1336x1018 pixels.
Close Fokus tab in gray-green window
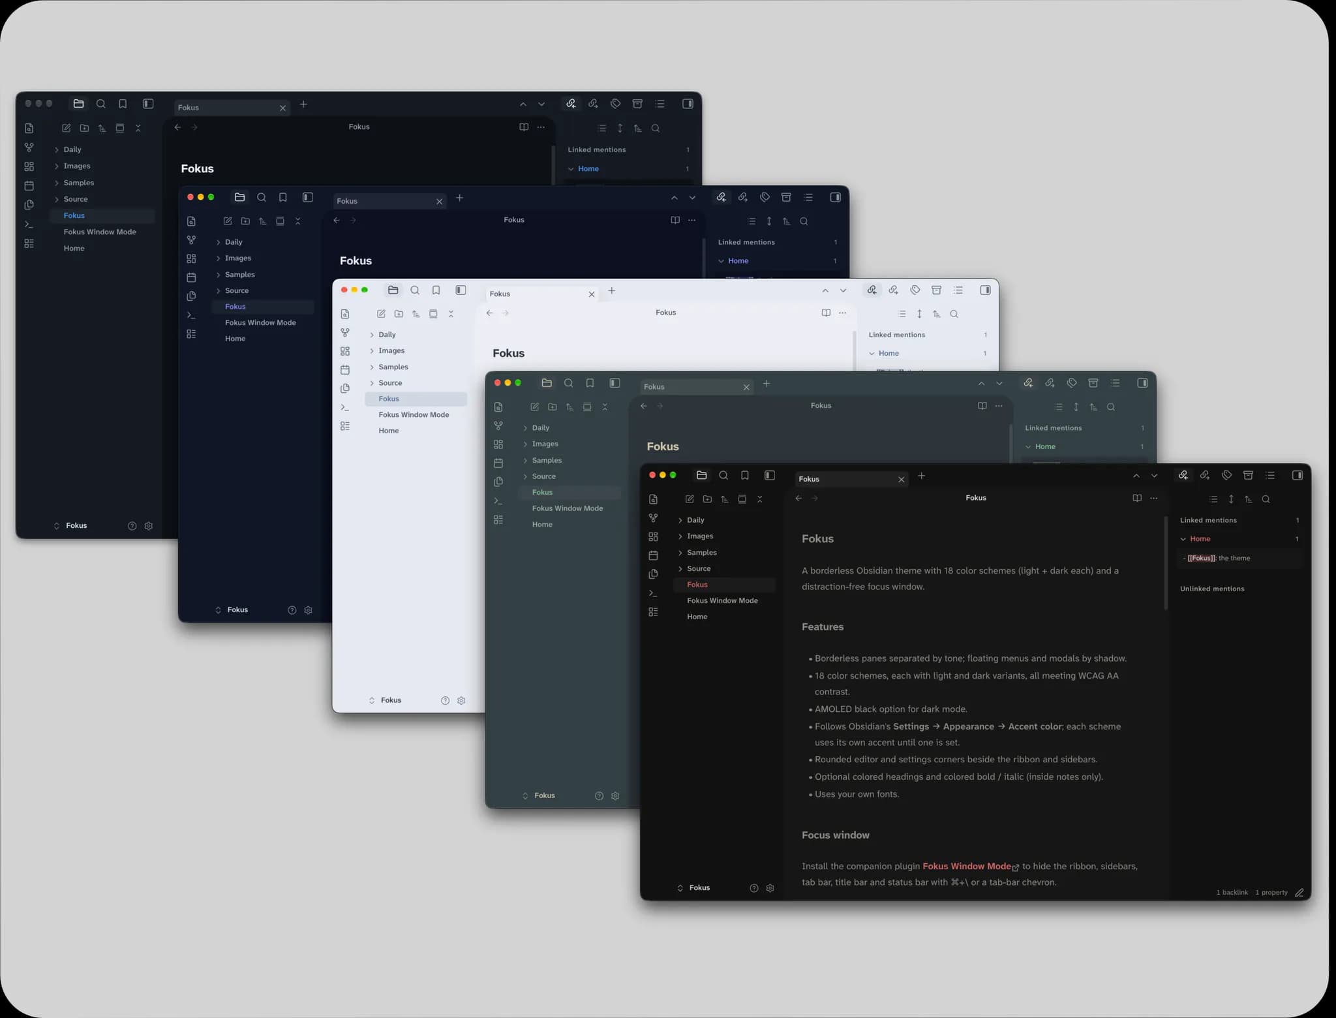(x=746, y=387)
